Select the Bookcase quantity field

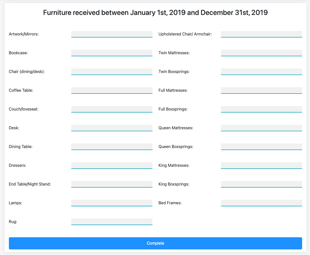coord(112,53)
